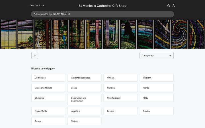Open the Gifts category
The height and width of the screenshot is (128, 205).
[157, 98]
